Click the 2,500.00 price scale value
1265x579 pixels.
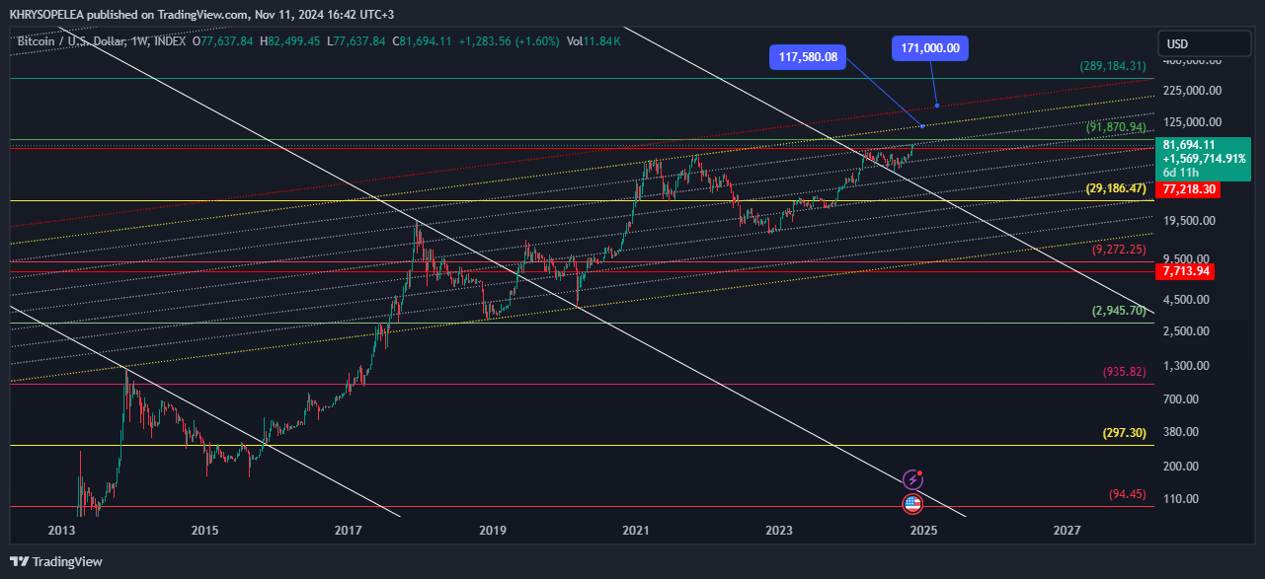[x=1187, y=330]
